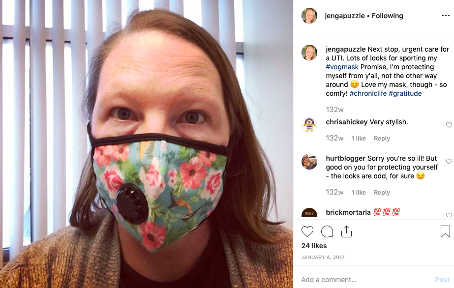The image size is (454, 288).
Task: Open jengapuzzle header profile picture
Action: click(x=309, y=16)
